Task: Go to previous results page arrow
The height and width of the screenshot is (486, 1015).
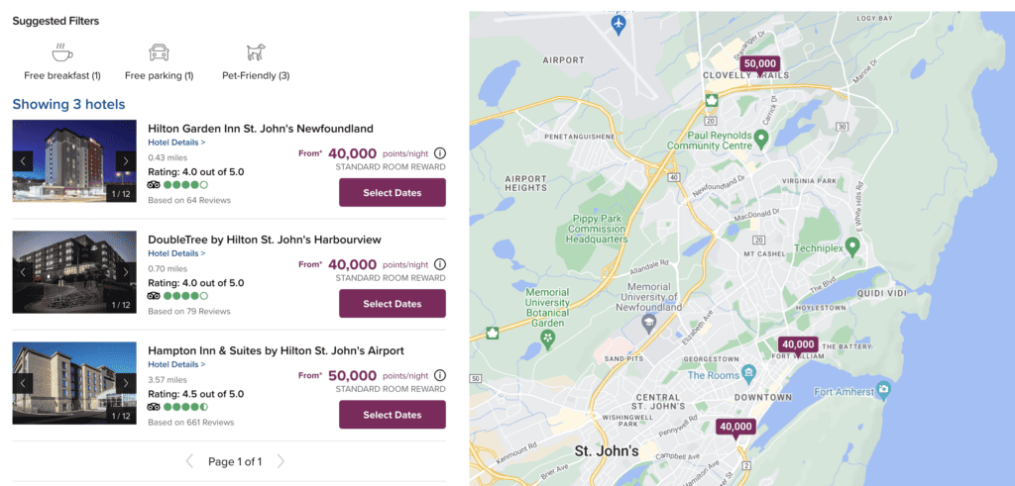Action: [190, 461]
